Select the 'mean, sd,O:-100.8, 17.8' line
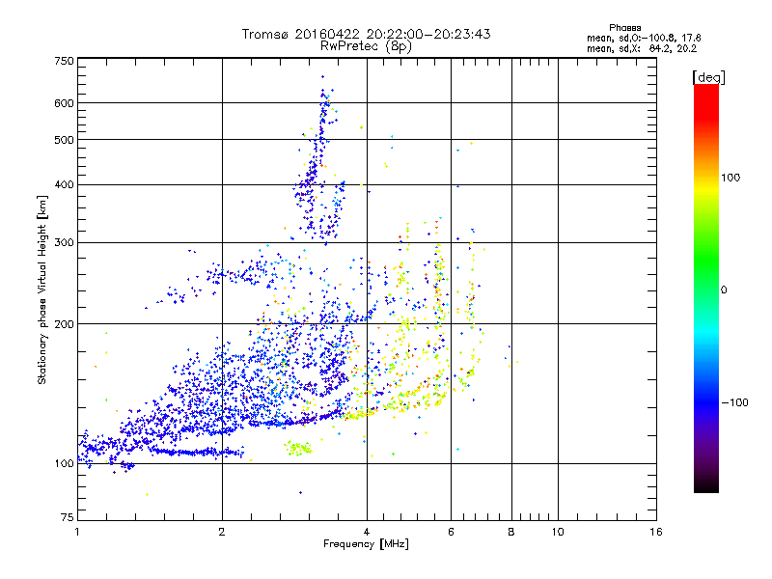 click(644, 38)
